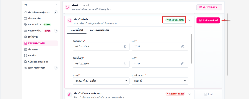
Task: Collapse the sidebar menu with double chevron
Action: pos(57,5)
